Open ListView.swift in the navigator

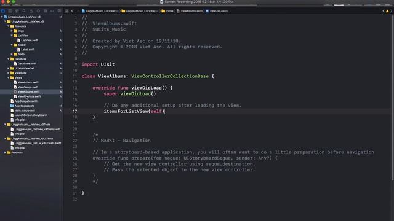tap(30, 40)
